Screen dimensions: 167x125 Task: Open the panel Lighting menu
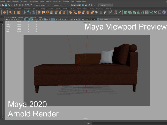click(20, 17)
